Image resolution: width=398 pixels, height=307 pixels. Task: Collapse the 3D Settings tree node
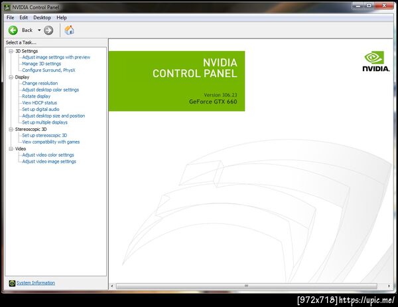point(11,51)
